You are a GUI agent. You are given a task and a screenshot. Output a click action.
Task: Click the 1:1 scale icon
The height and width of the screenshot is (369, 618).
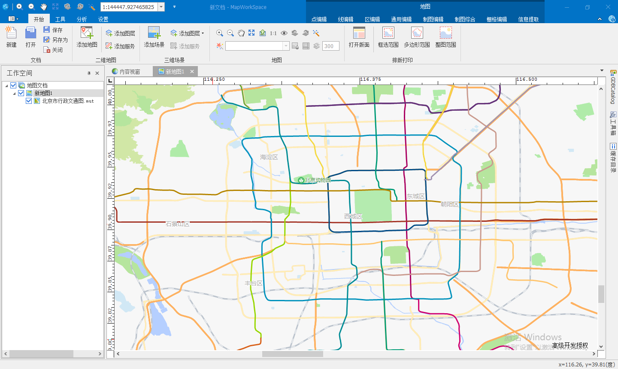tap(273, 33)
